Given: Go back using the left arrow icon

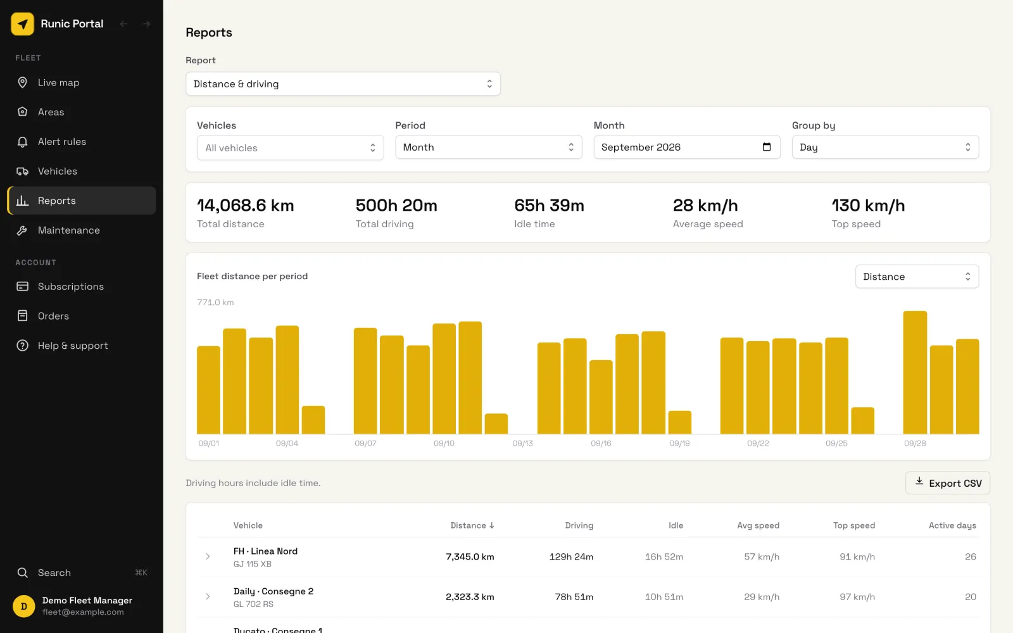Looking at the screenshot, I should click(x=124, y=24).
